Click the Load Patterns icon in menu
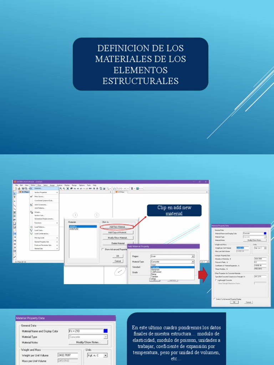274x365 pixels. click(31, 227)
